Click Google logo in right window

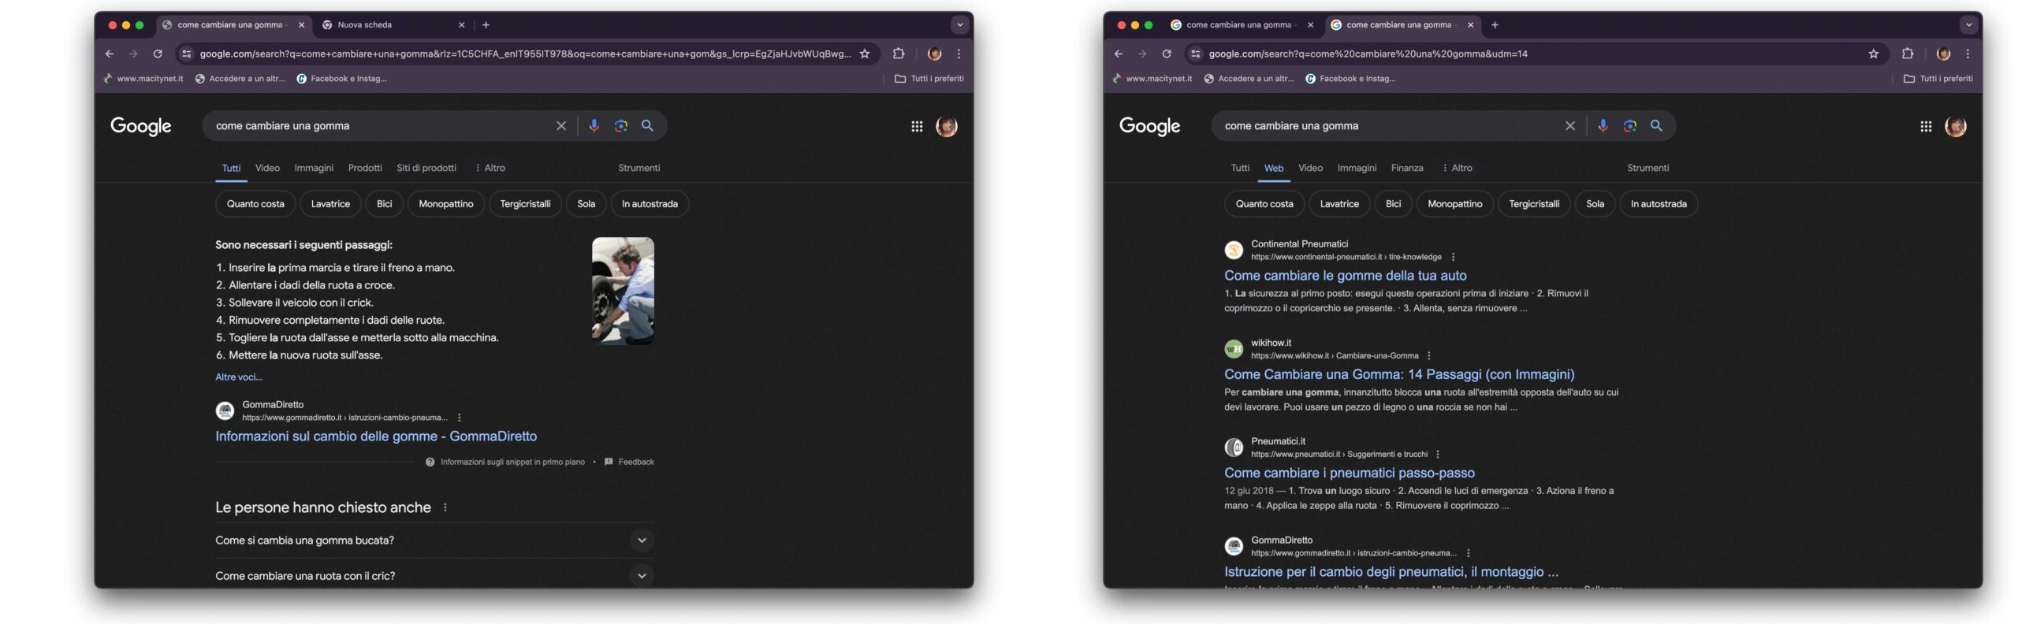pos(1149,126)
